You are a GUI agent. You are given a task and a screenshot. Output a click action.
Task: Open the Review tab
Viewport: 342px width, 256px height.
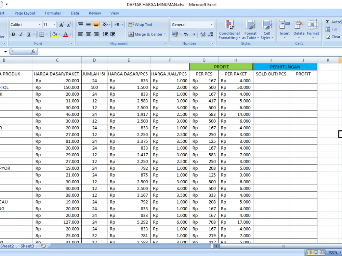(x=95, y=13)
